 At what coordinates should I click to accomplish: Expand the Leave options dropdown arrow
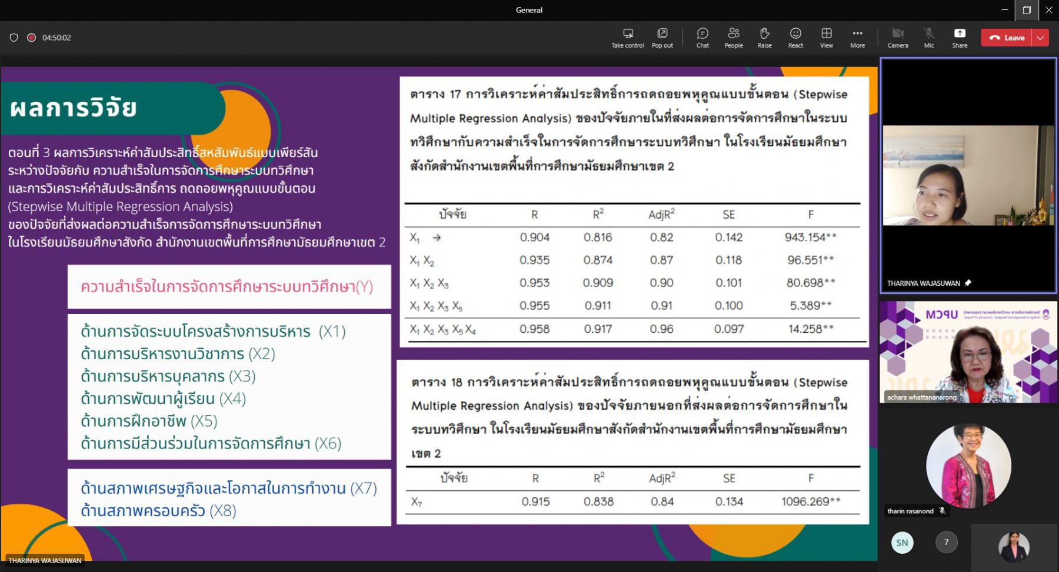[1041, 38]
